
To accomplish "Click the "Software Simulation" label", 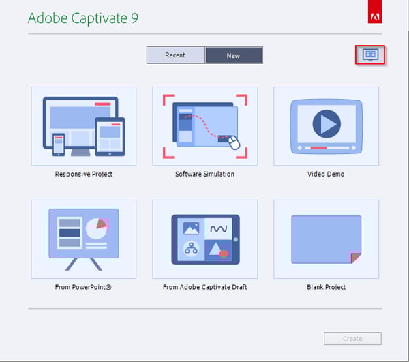I will pyautogui.click(x=204, y=175).
